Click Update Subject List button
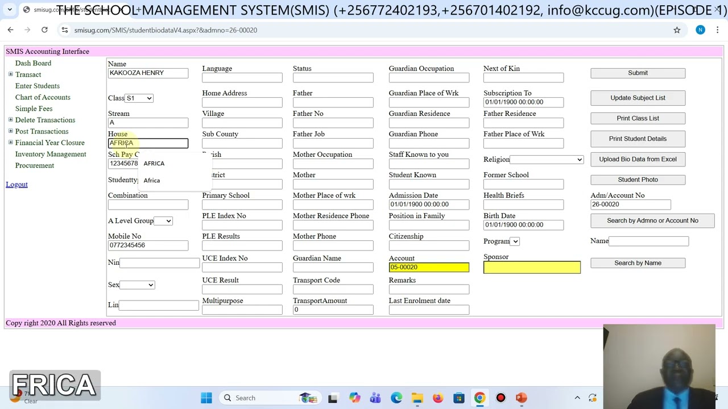 tap(638, 98)
